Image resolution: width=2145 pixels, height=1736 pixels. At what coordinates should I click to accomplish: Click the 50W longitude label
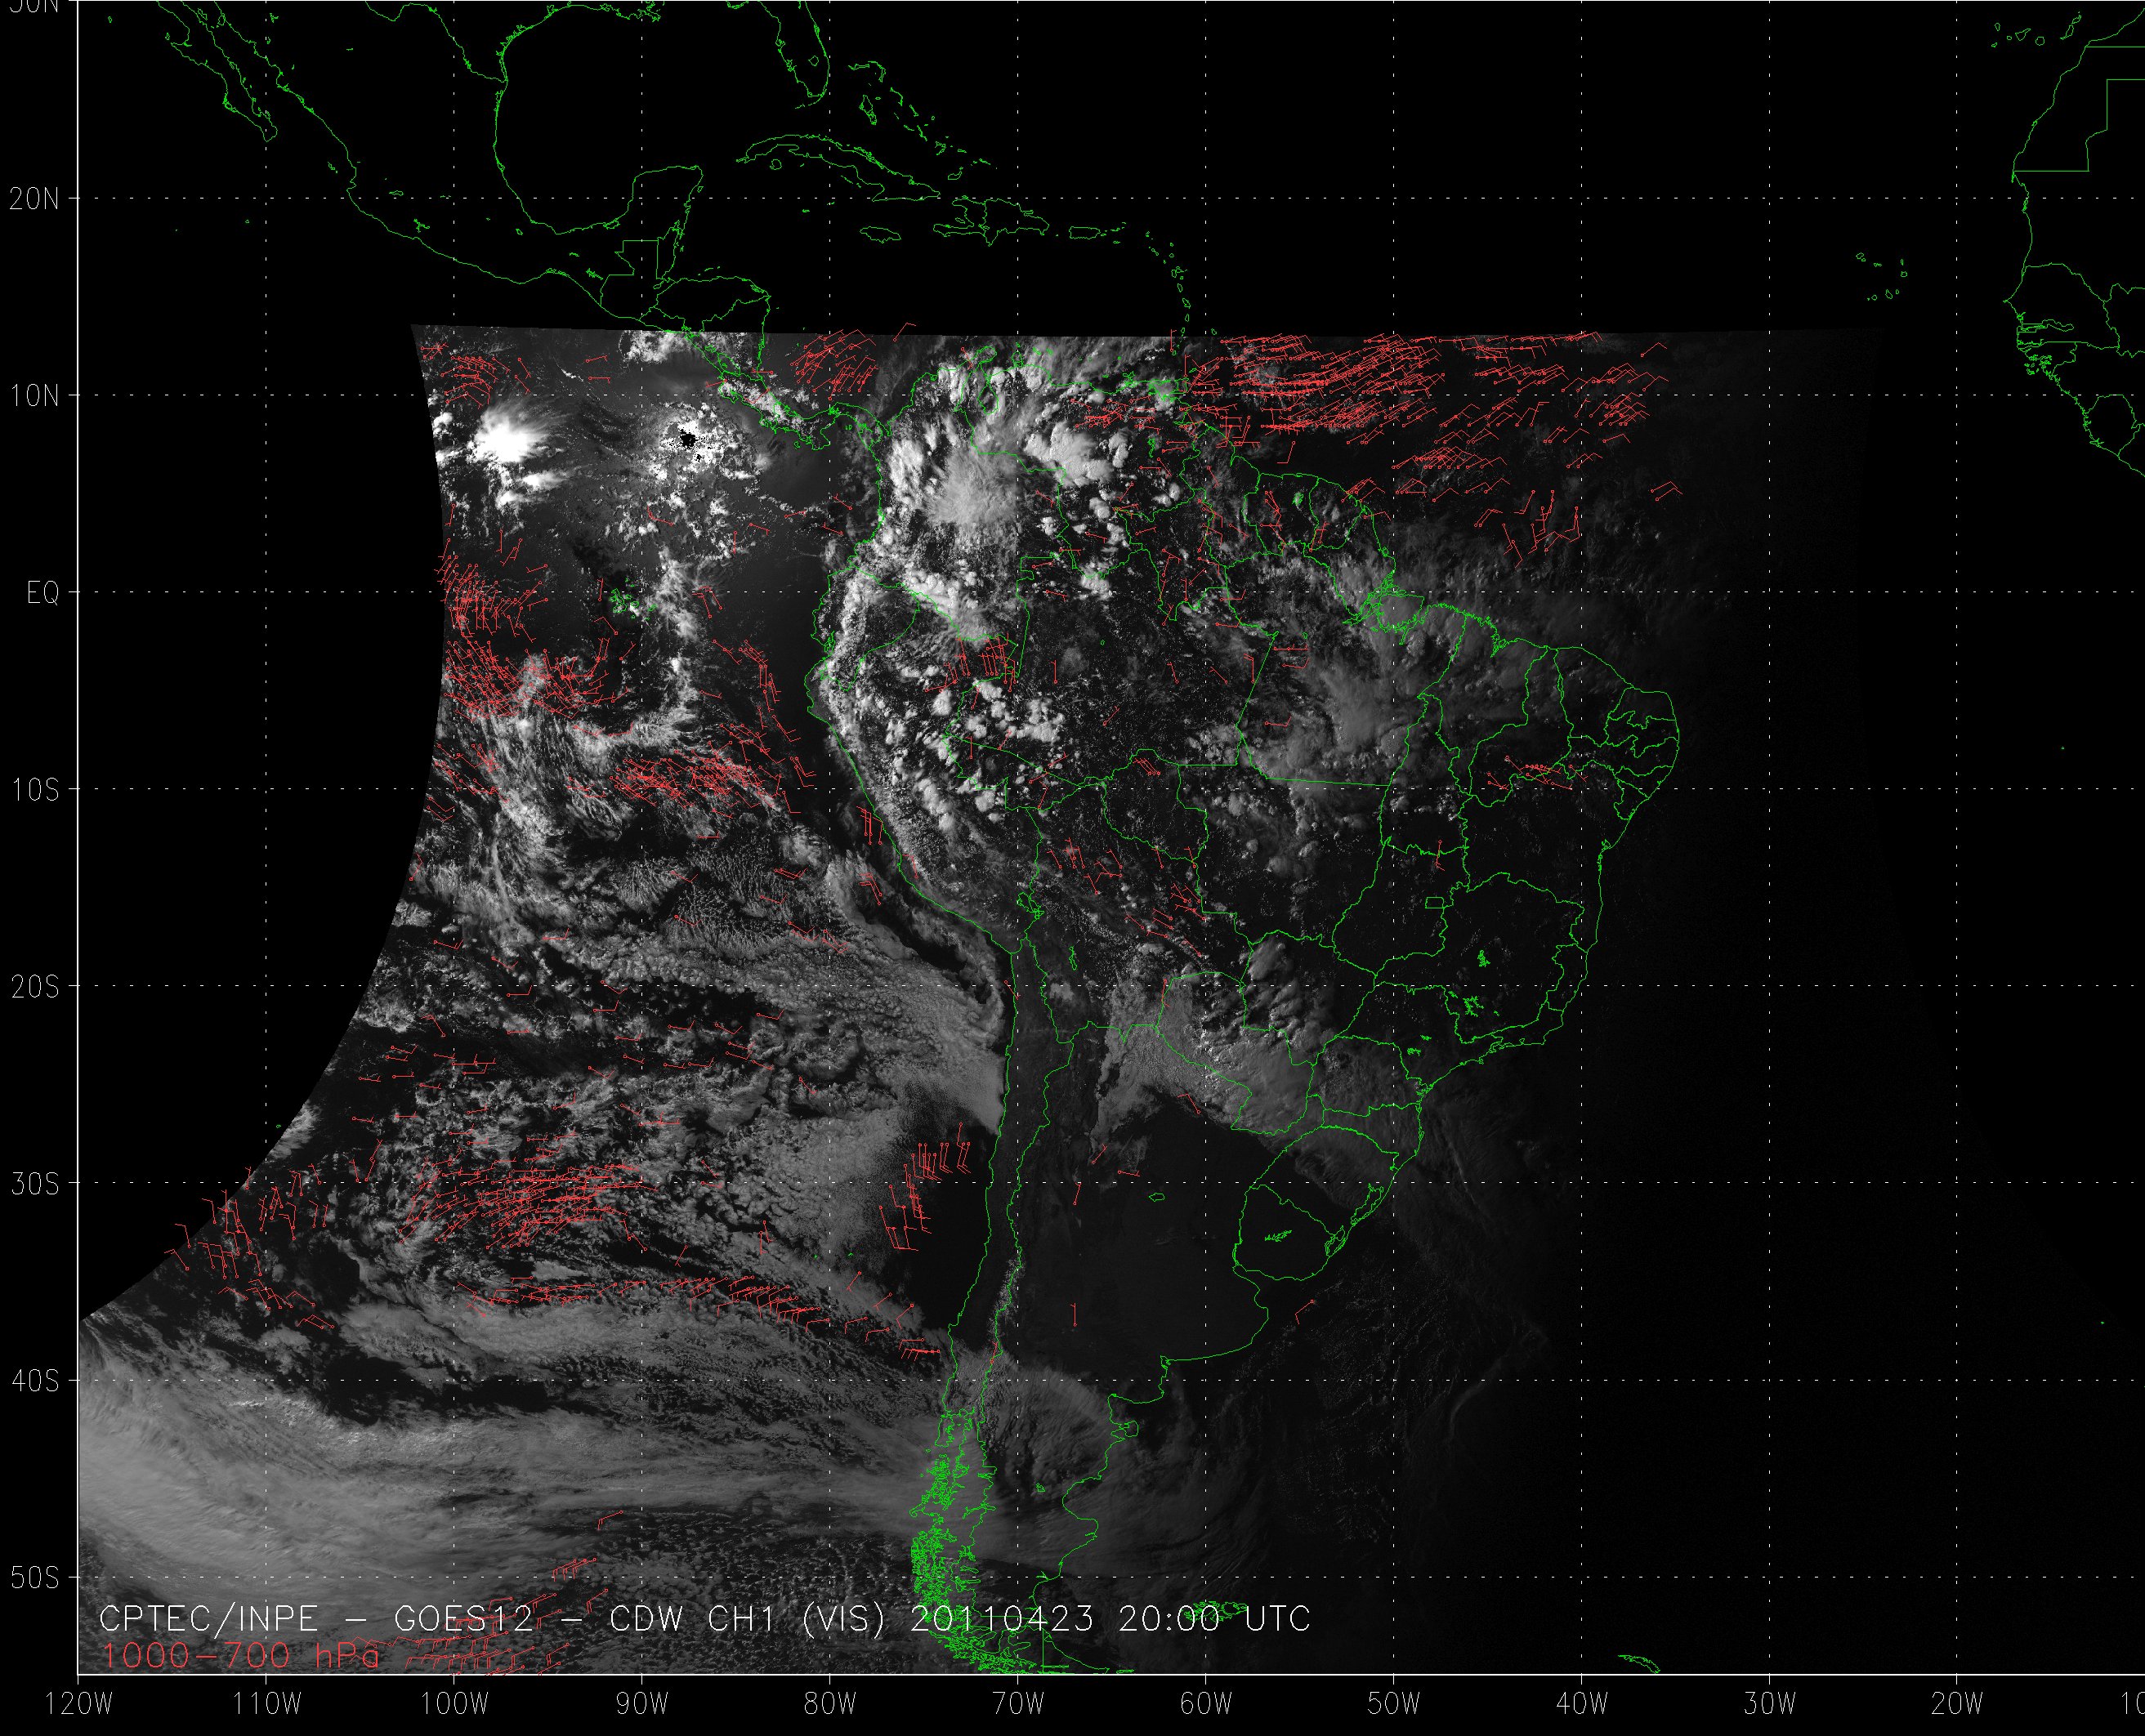click(1394, 1704)
